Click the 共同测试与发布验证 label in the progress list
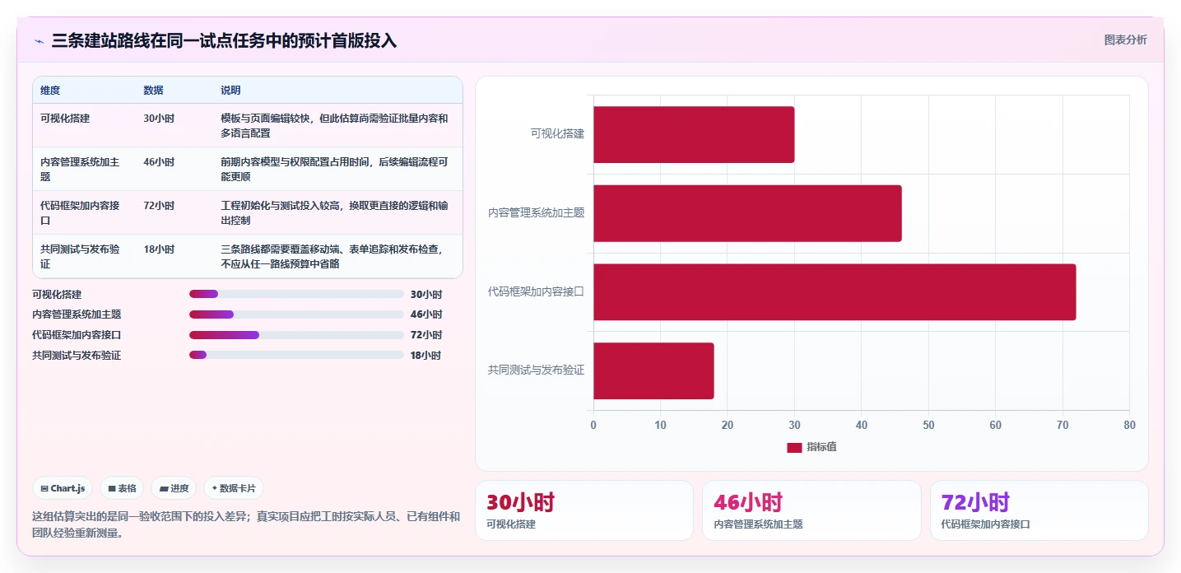Viewport: 1181px width, 573px height. click(77, 355)
